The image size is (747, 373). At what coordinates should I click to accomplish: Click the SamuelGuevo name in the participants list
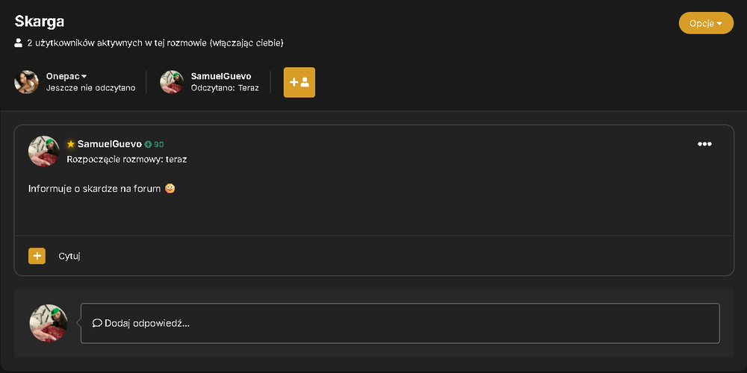point(221,76)
